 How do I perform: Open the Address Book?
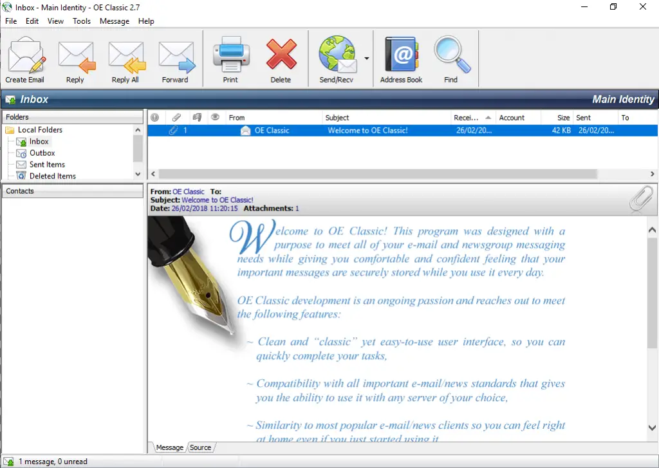401,58
